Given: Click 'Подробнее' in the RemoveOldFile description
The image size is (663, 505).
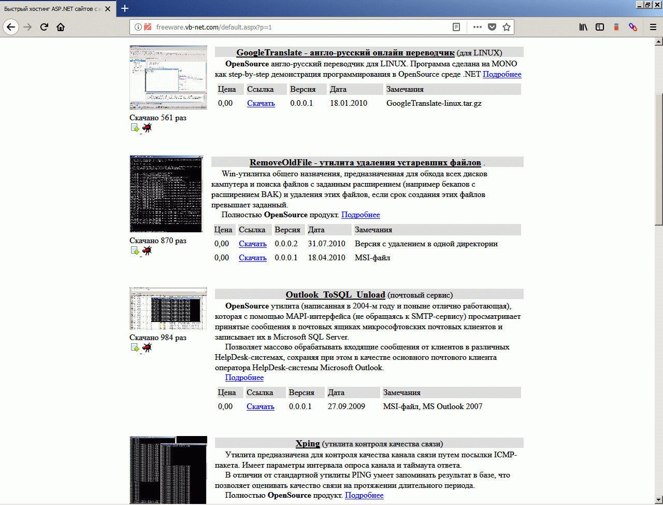Looking at the screenshot, I should [x=361, y=215].
